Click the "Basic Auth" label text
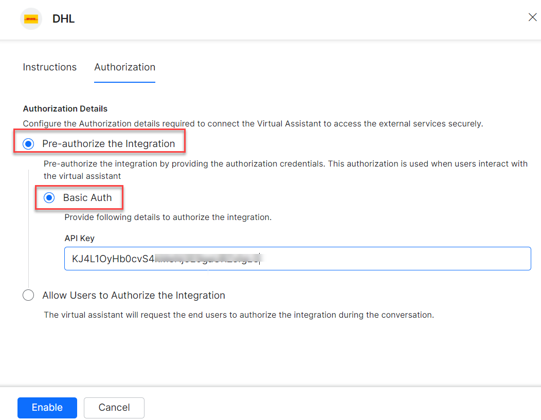Viewport: 541px width, 420px height. tap(87, 198)
